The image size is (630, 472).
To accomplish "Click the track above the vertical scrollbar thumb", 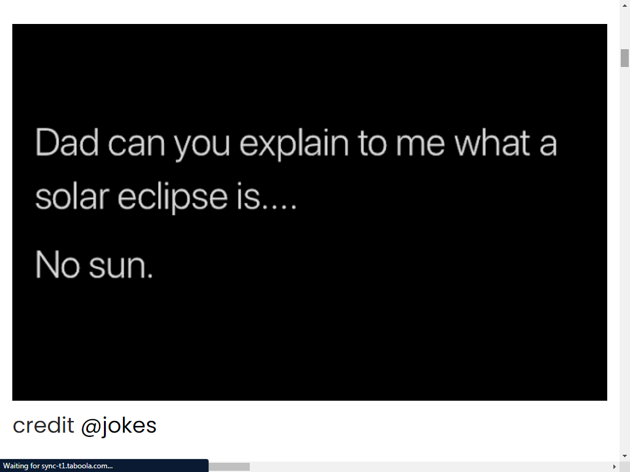I will tap(624, 31).
